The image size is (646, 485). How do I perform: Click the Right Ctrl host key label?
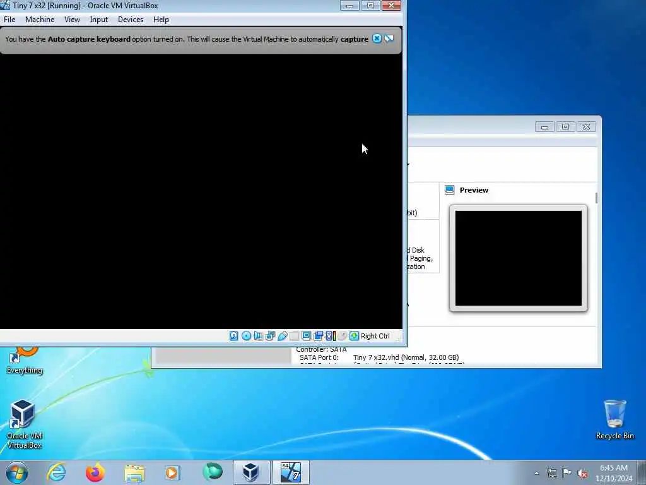(x=375, y=336)
